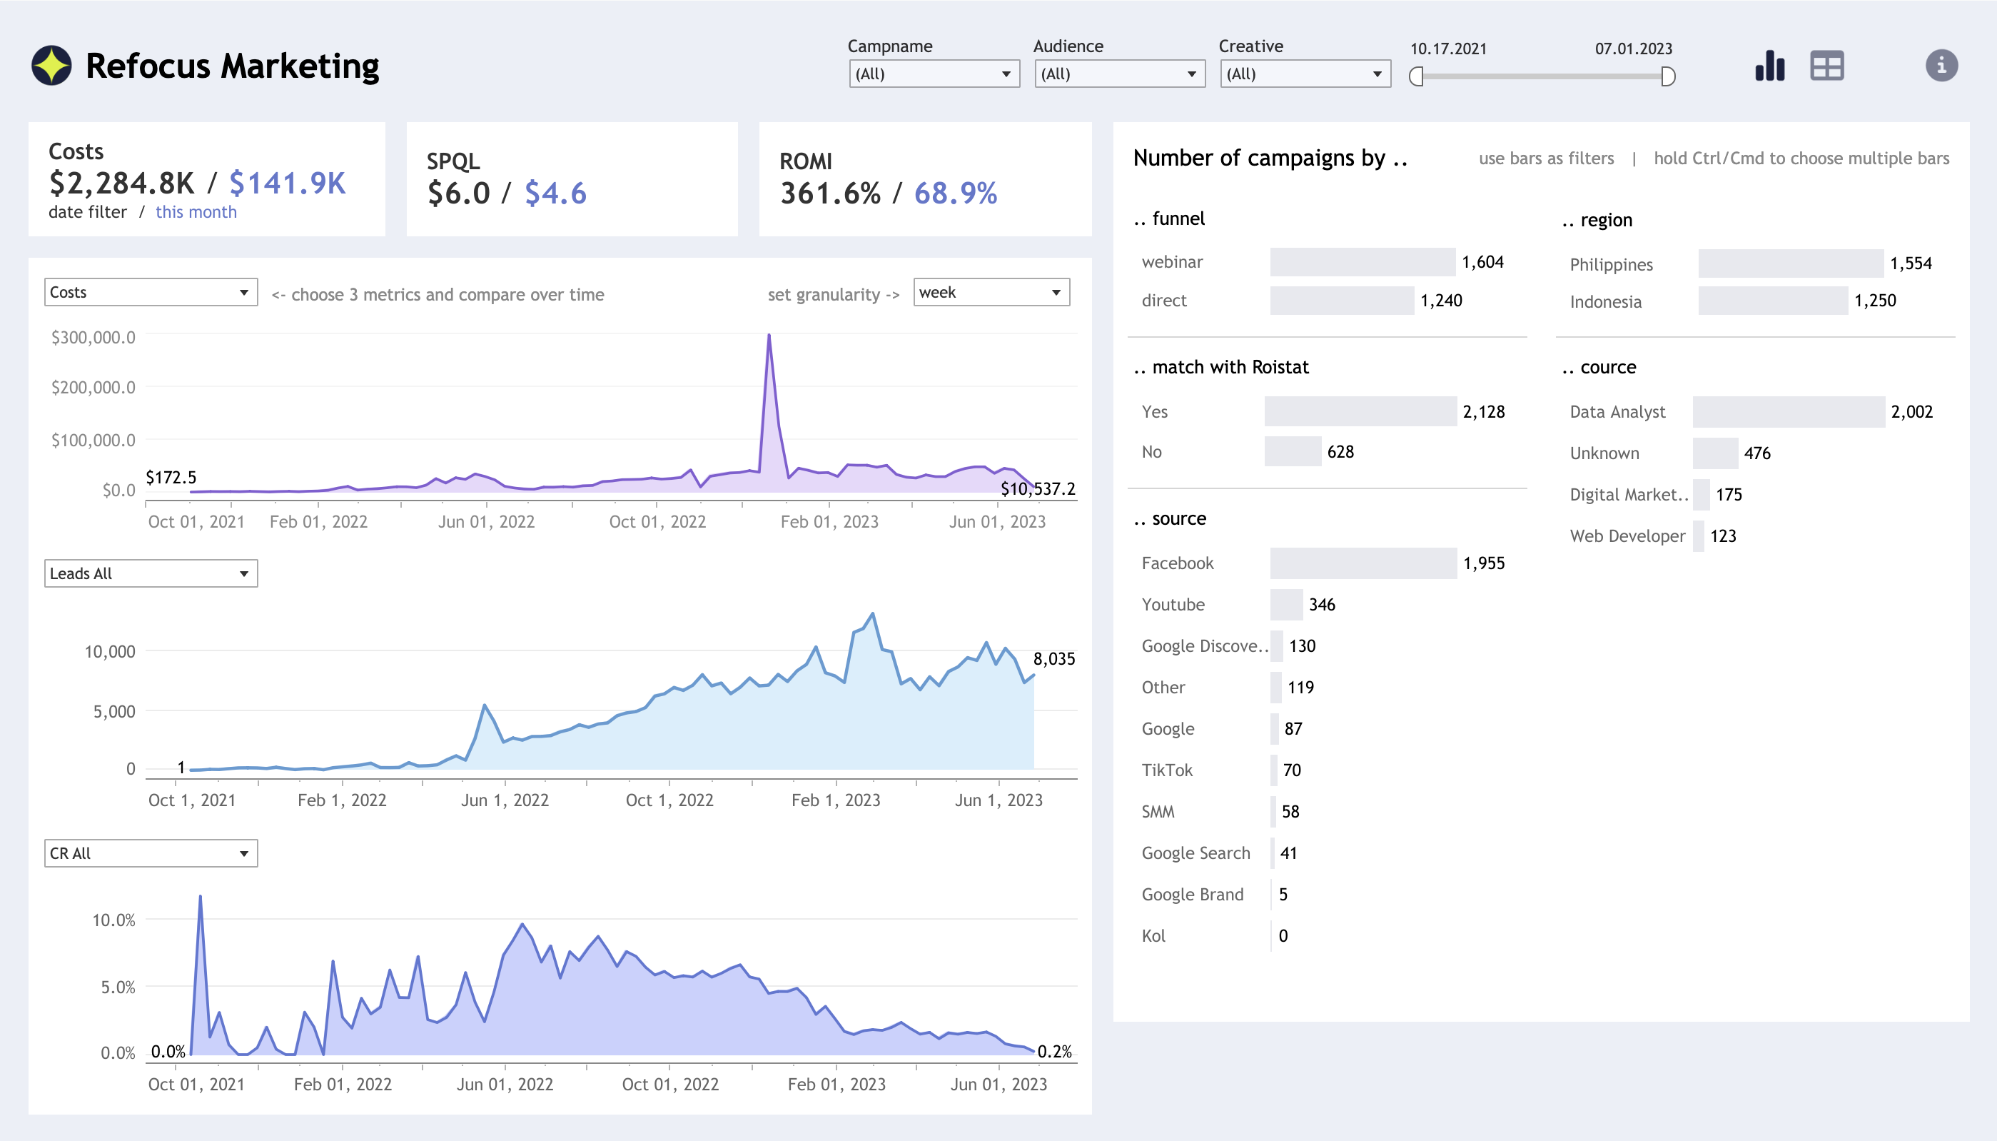Open the Creative filter dropdown
The height and width of the screenshot is (1141, 1997).
[1305, 74]
